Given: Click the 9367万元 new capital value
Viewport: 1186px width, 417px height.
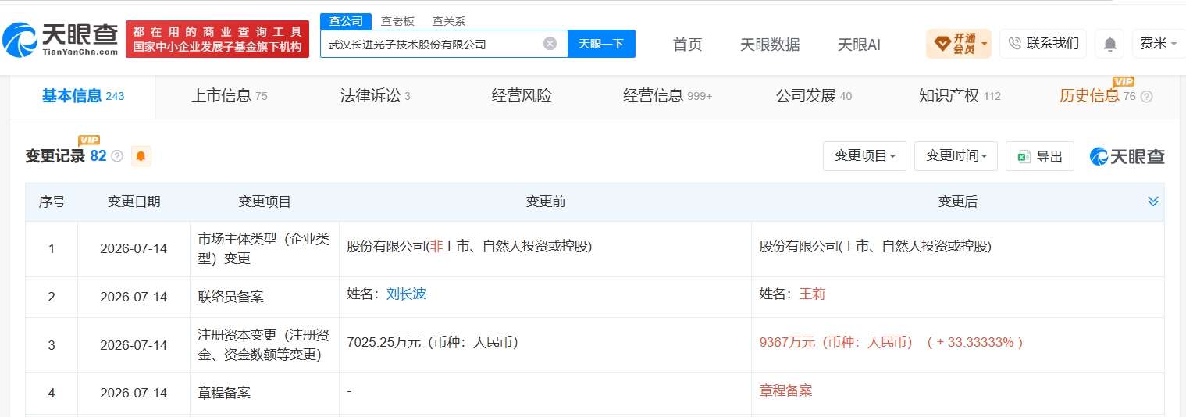Looking at the screenshot, I should tap(891, 342).
